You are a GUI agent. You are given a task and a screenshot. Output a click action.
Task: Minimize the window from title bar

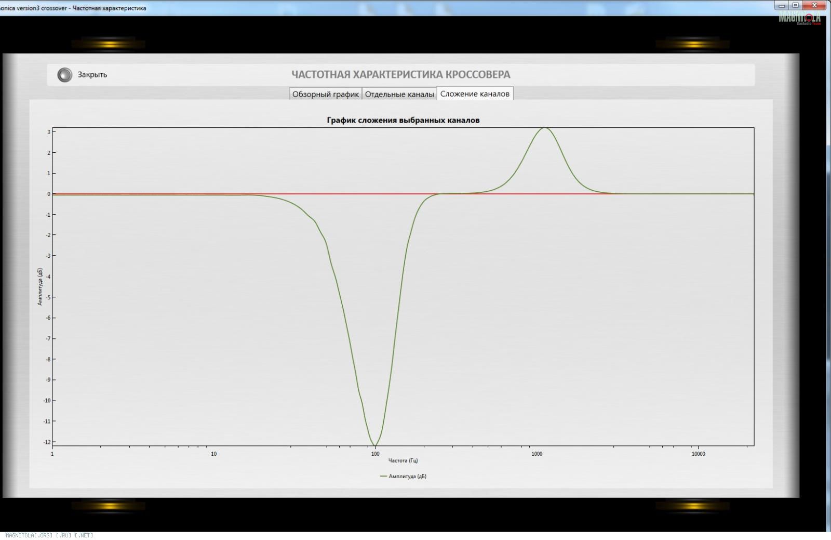(782, 6)
